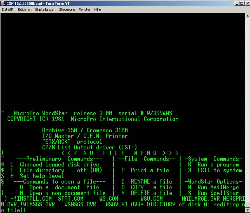Click 'COPY a file' entry
This screenshot has width=250, height=213.
(x=152, y=187)
